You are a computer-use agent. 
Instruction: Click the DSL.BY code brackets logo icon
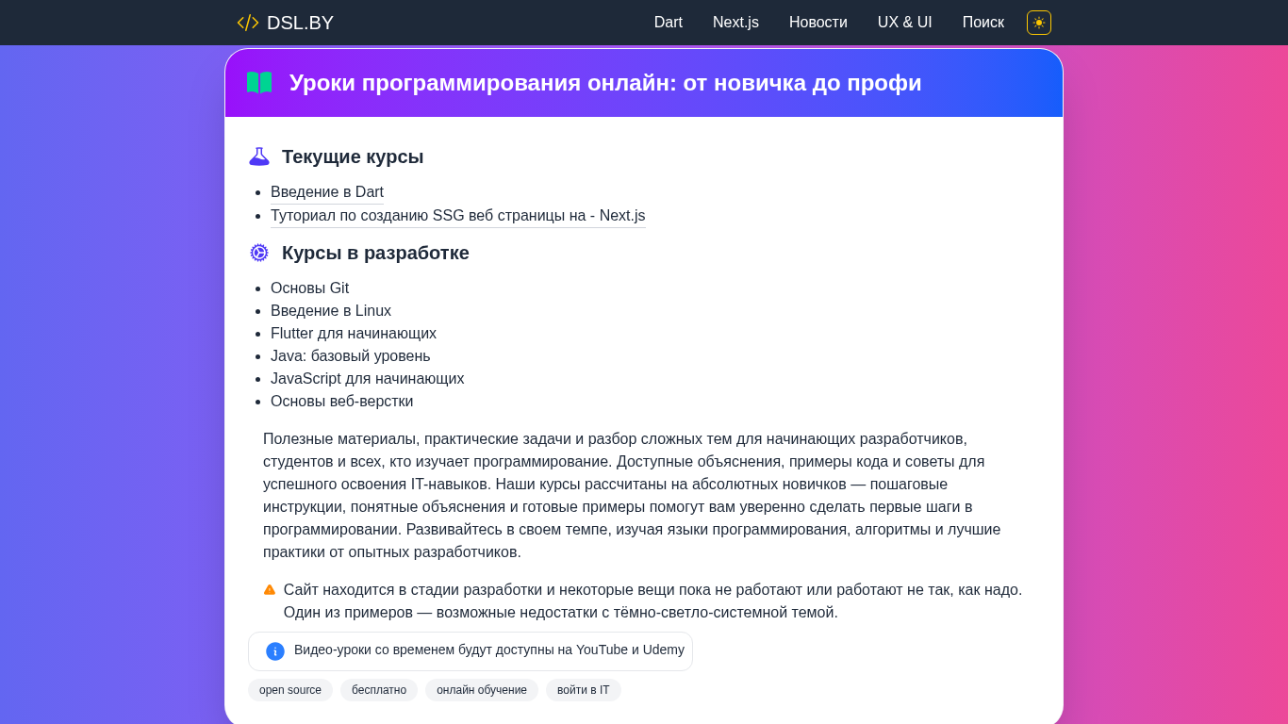click(248, 23)
